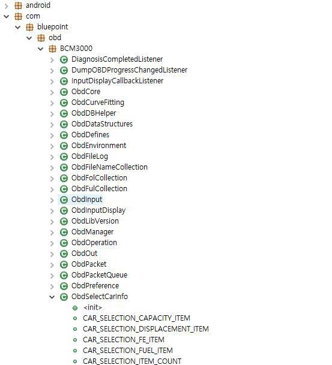Select the ObdOperation class
Image resolution: width=332 pixels, height=365 pixels.
(94, 243)
